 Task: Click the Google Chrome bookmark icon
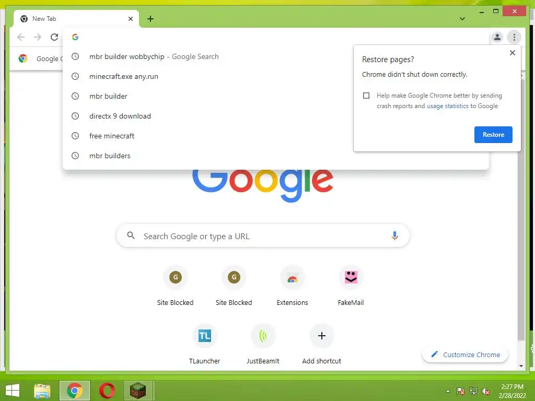pos(23,58)
